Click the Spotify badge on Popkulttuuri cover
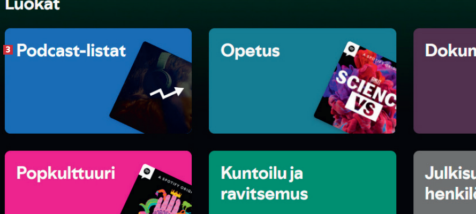The width and height of the screenshot is (476, 214). click(x=148, y=172)
